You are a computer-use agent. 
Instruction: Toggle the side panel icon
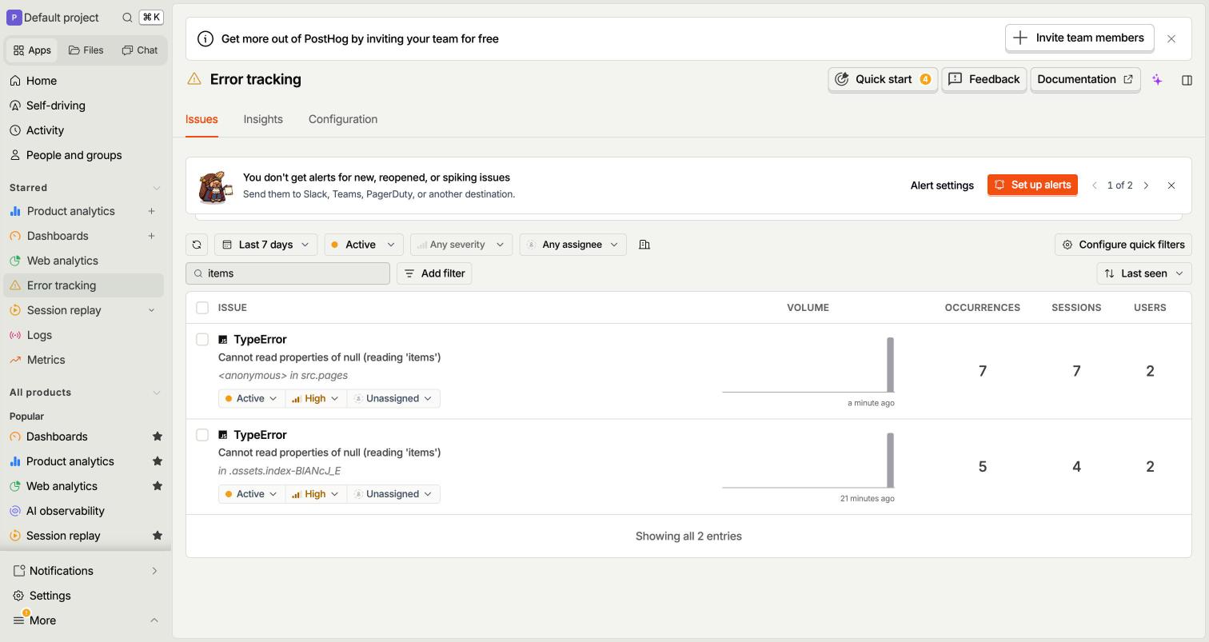(x=1187, y=80)
